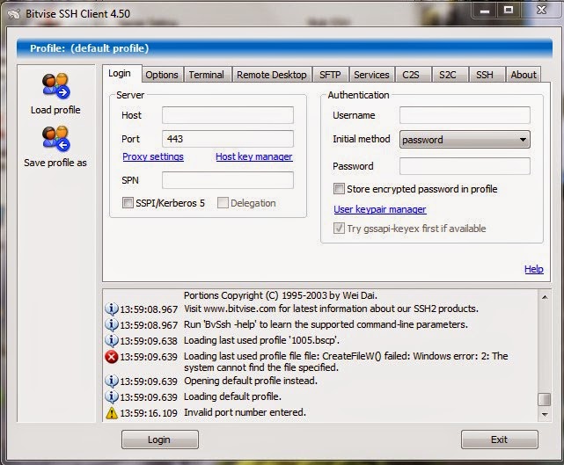Click info icon beside 'Opening default profile instead'
This screenshot has width=564, height=465.
[x=112, y=381]
